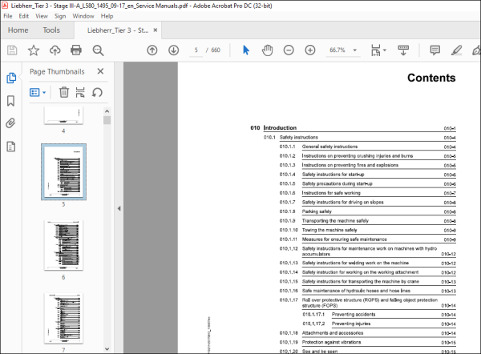
Task: Zoom out with minus button
Action: click(289, 50)
